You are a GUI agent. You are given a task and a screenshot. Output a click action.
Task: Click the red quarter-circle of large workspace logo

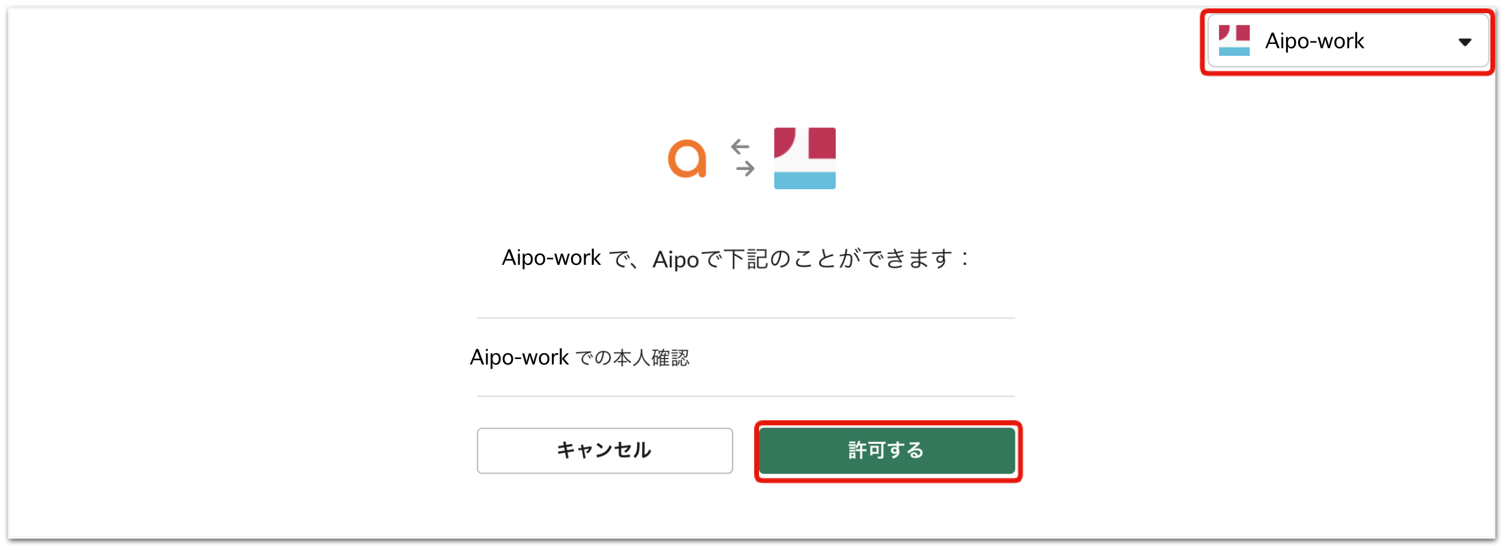pos(784,142)
